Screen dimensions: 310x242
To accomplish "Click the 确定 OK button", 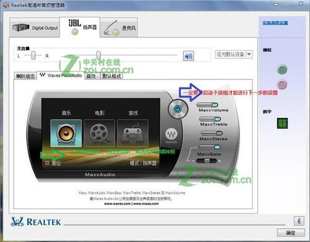I will pos(291,233).
